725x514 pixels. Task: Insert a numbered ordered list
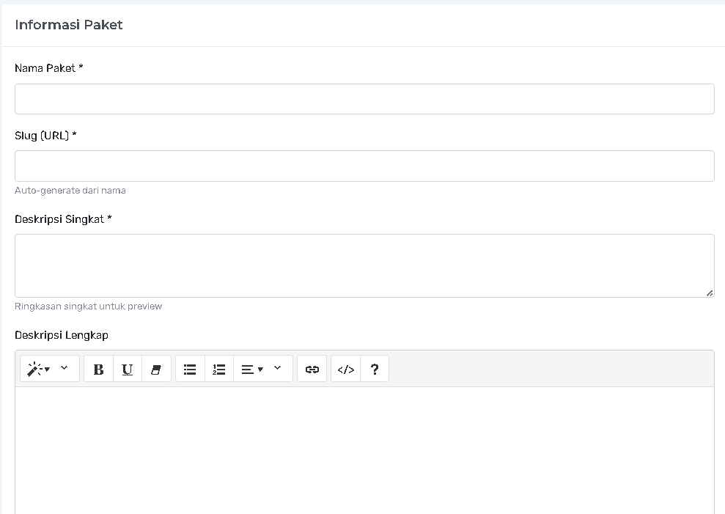218,370
